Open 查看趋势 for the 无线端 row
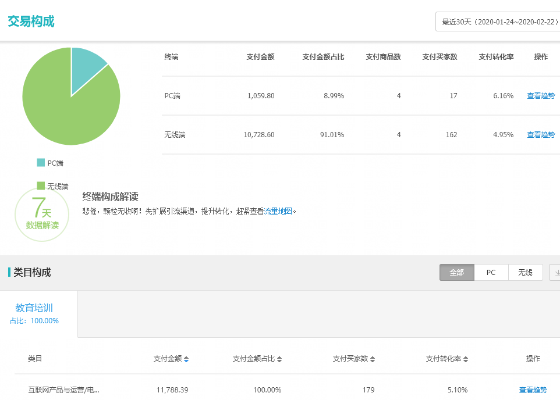Viewport: 560px width, 400px height. [x=540, y=134]
